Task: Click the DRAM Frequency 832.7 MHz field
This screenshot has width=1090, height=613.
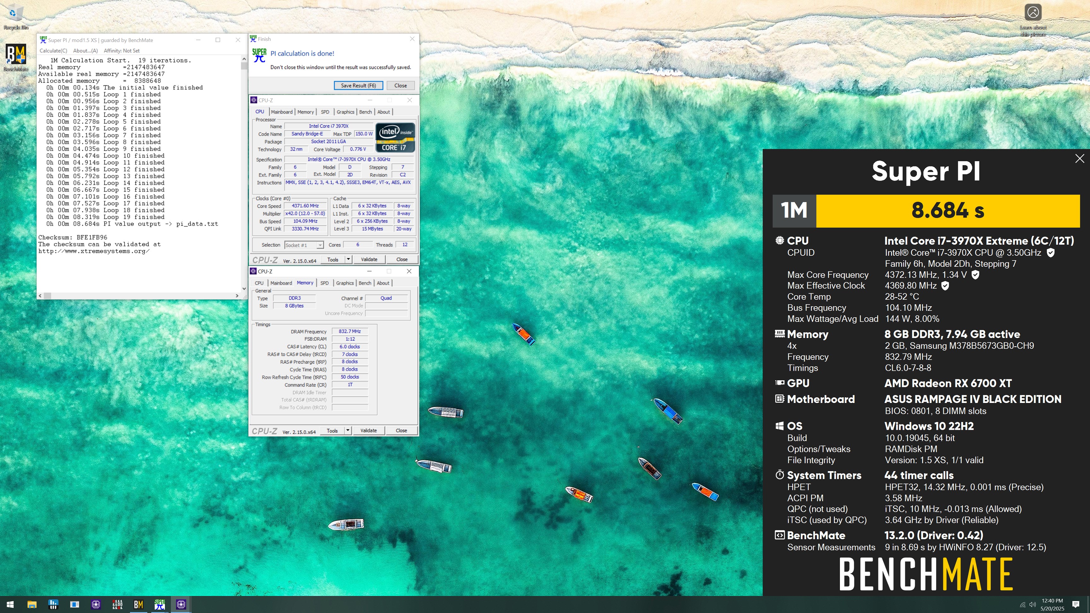Action: (350, 331)
